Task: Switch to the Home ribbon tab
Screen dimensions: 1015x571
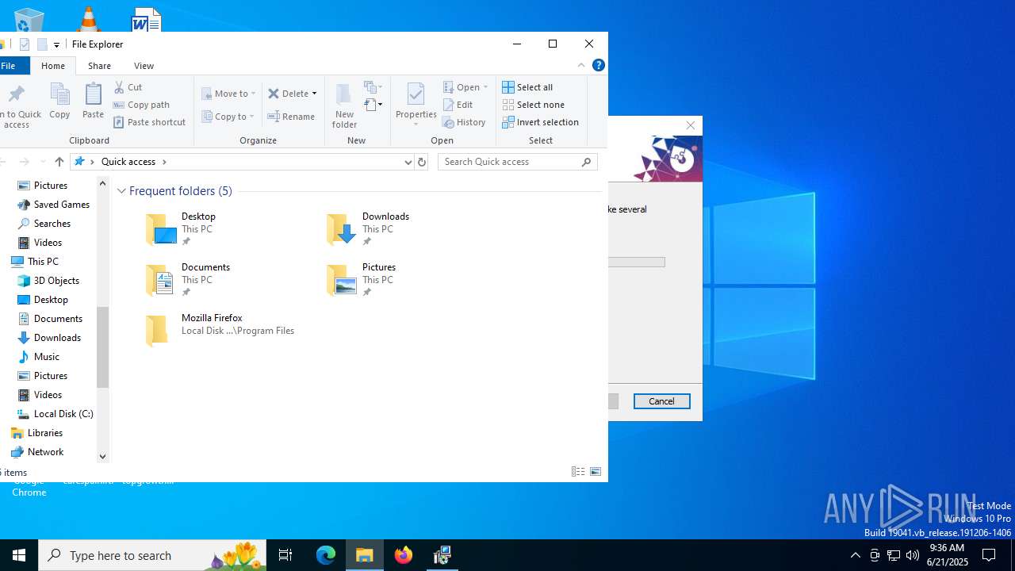Action: pos(53,66)
